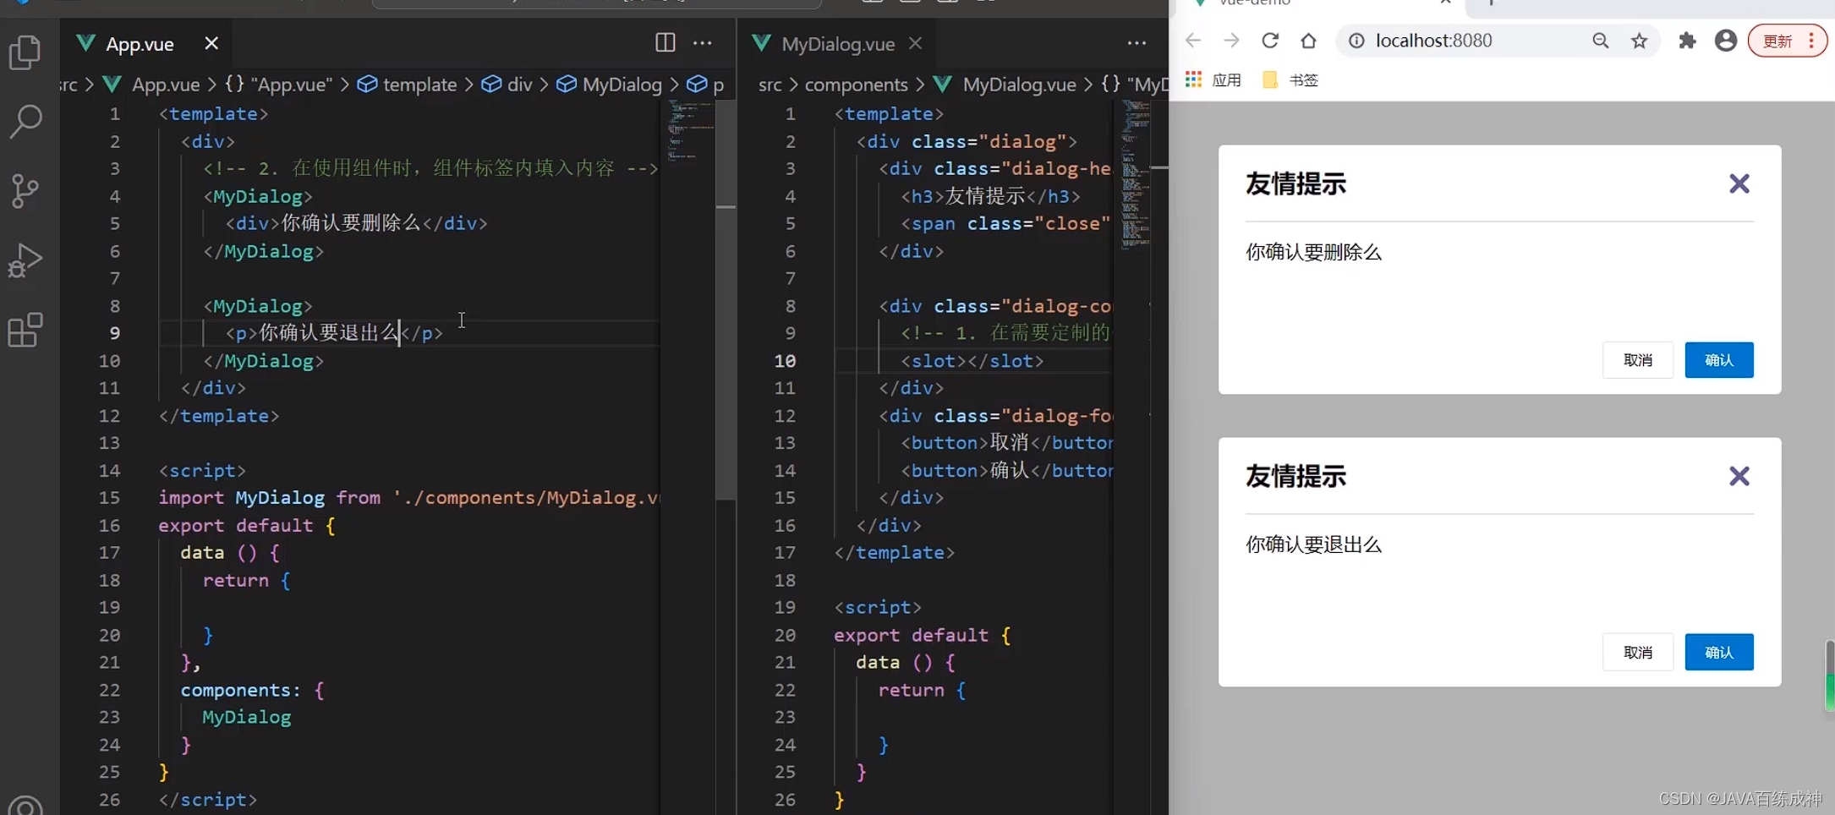
Task: Select the MyDialog breadcrumb in App.vue
Action: pos(610,85)
